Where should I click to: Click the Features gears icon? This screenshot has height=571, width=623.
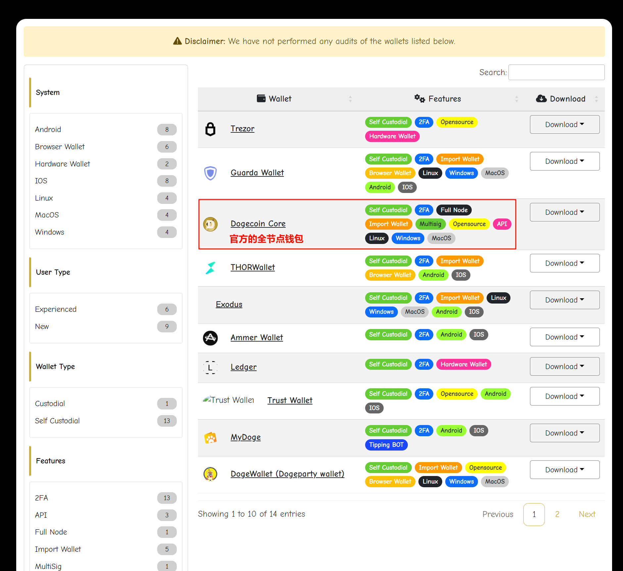pos(419,98)
